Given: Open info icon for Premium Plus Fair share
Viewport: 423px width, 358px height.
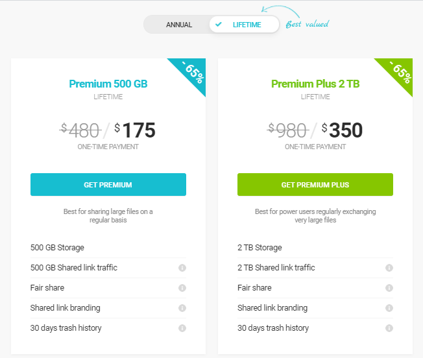Looking at the screenshot, I should [x=389, y=288].
